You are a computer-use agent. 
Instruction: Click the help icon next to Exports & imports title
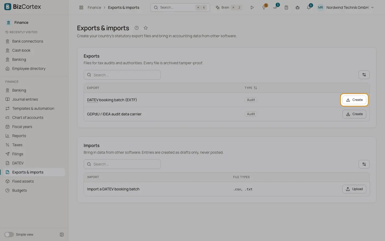(137, 28)
